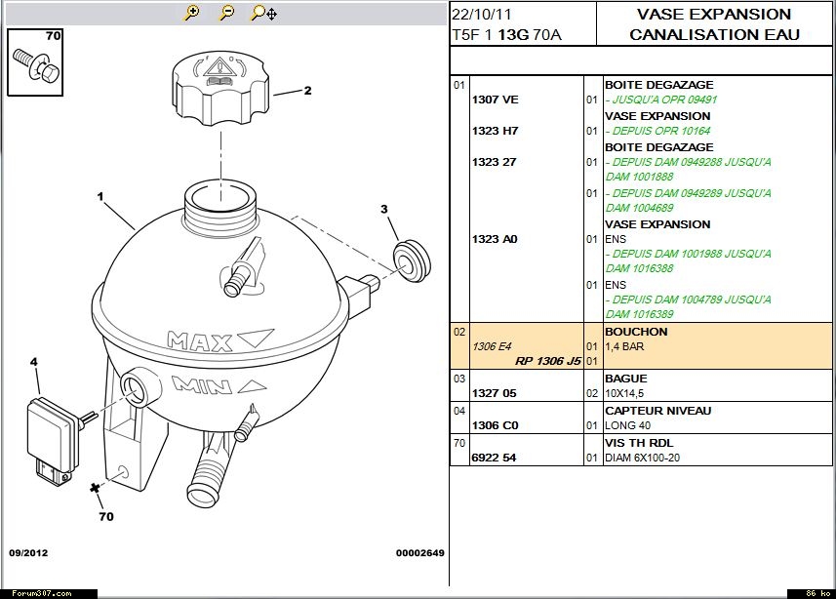This screenshot has height=599, width=836.
Task: Click the VASE EXPANSION CANALISATION EAU title
Action: point(714,24)
